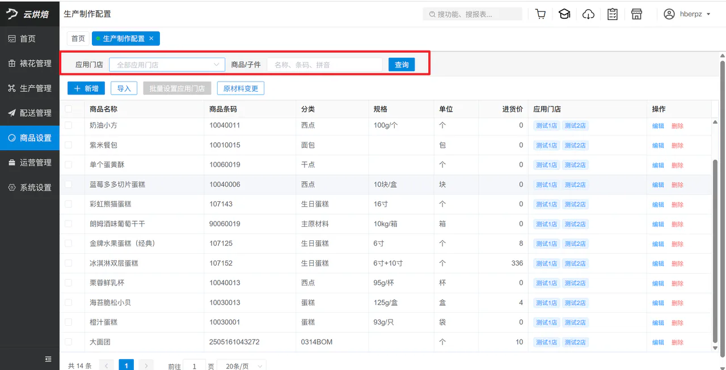
Task: Open the clipboard checklist icon
Action: coord(613,14)
